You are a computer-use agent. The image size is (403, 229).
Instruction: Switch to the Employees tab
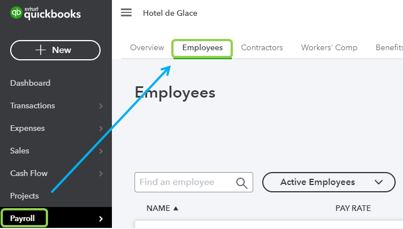point(202,48)
